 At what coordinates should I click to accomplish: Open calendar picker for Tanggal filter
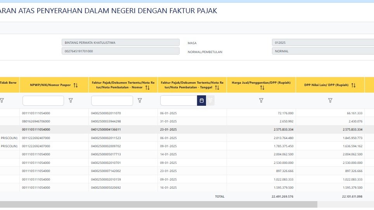point(202,100)
